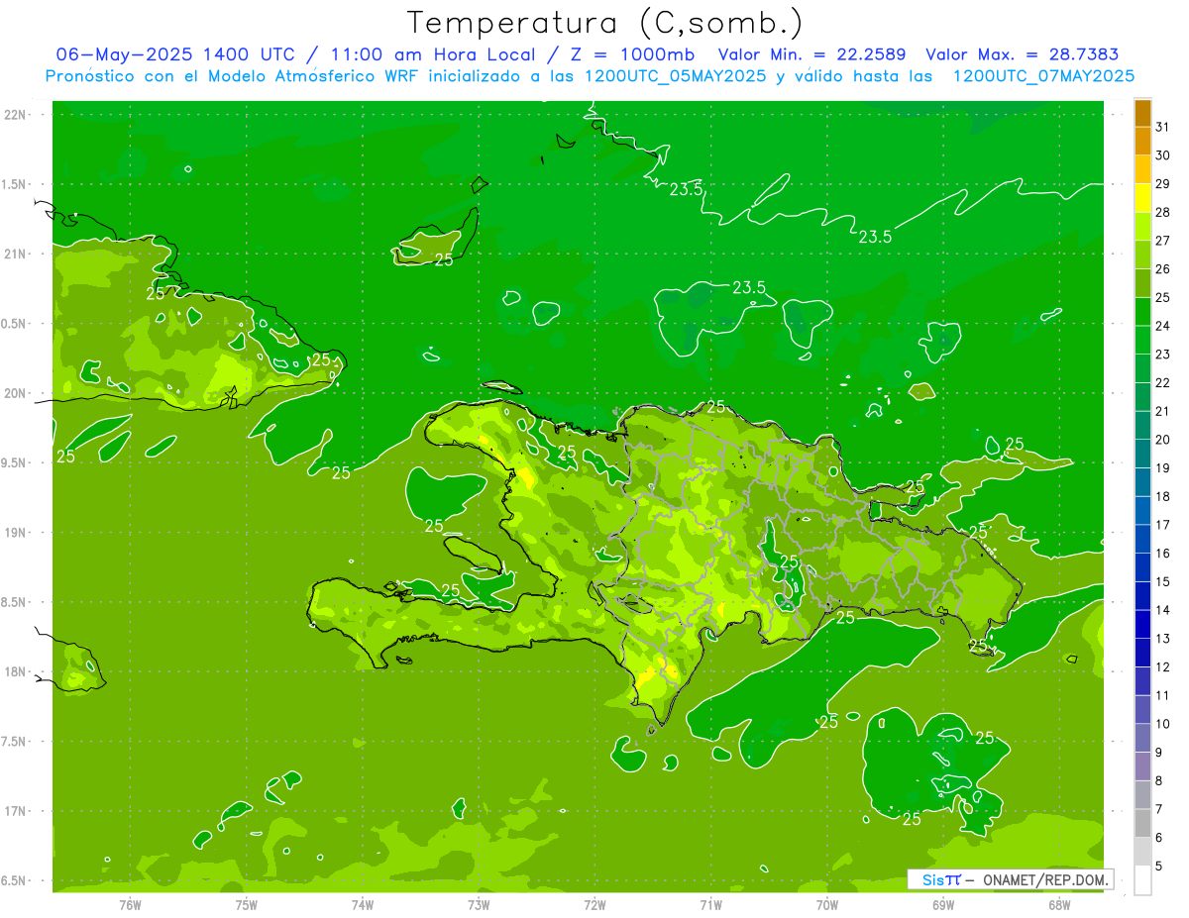Click the "73W" longitude axis label
The width and height of the screenshot is (1189, 918).
point(479,905)
